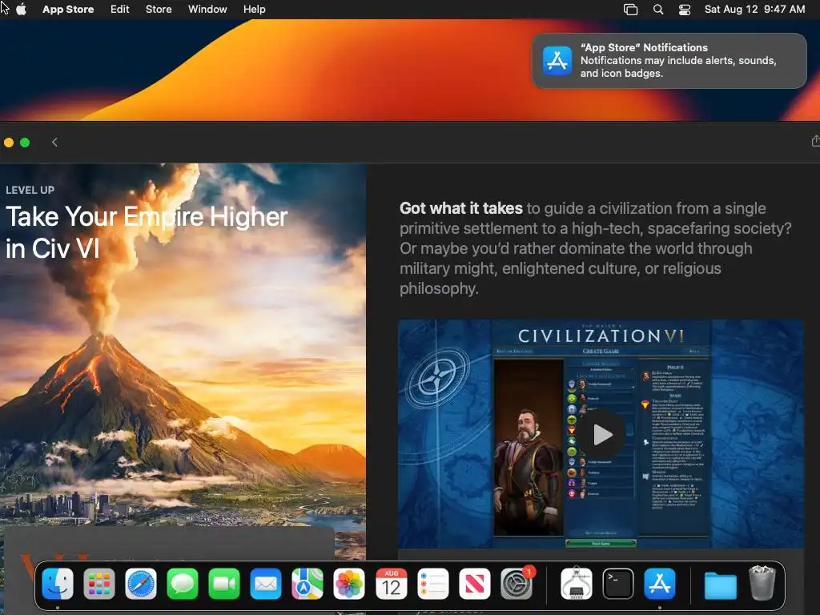Open the Apple menu
The image size is (820, 615).
coord(22,10)
